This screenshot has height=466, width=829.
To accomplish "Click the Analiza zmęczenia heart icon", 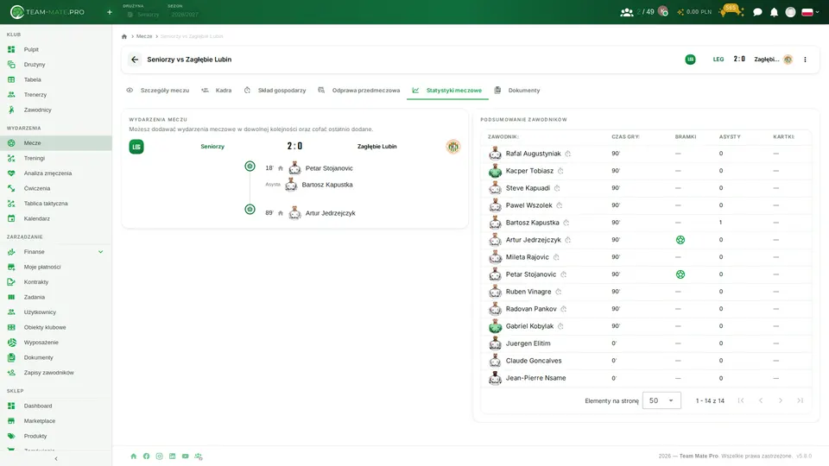I will pyautogui.click(x=11, y=173).
